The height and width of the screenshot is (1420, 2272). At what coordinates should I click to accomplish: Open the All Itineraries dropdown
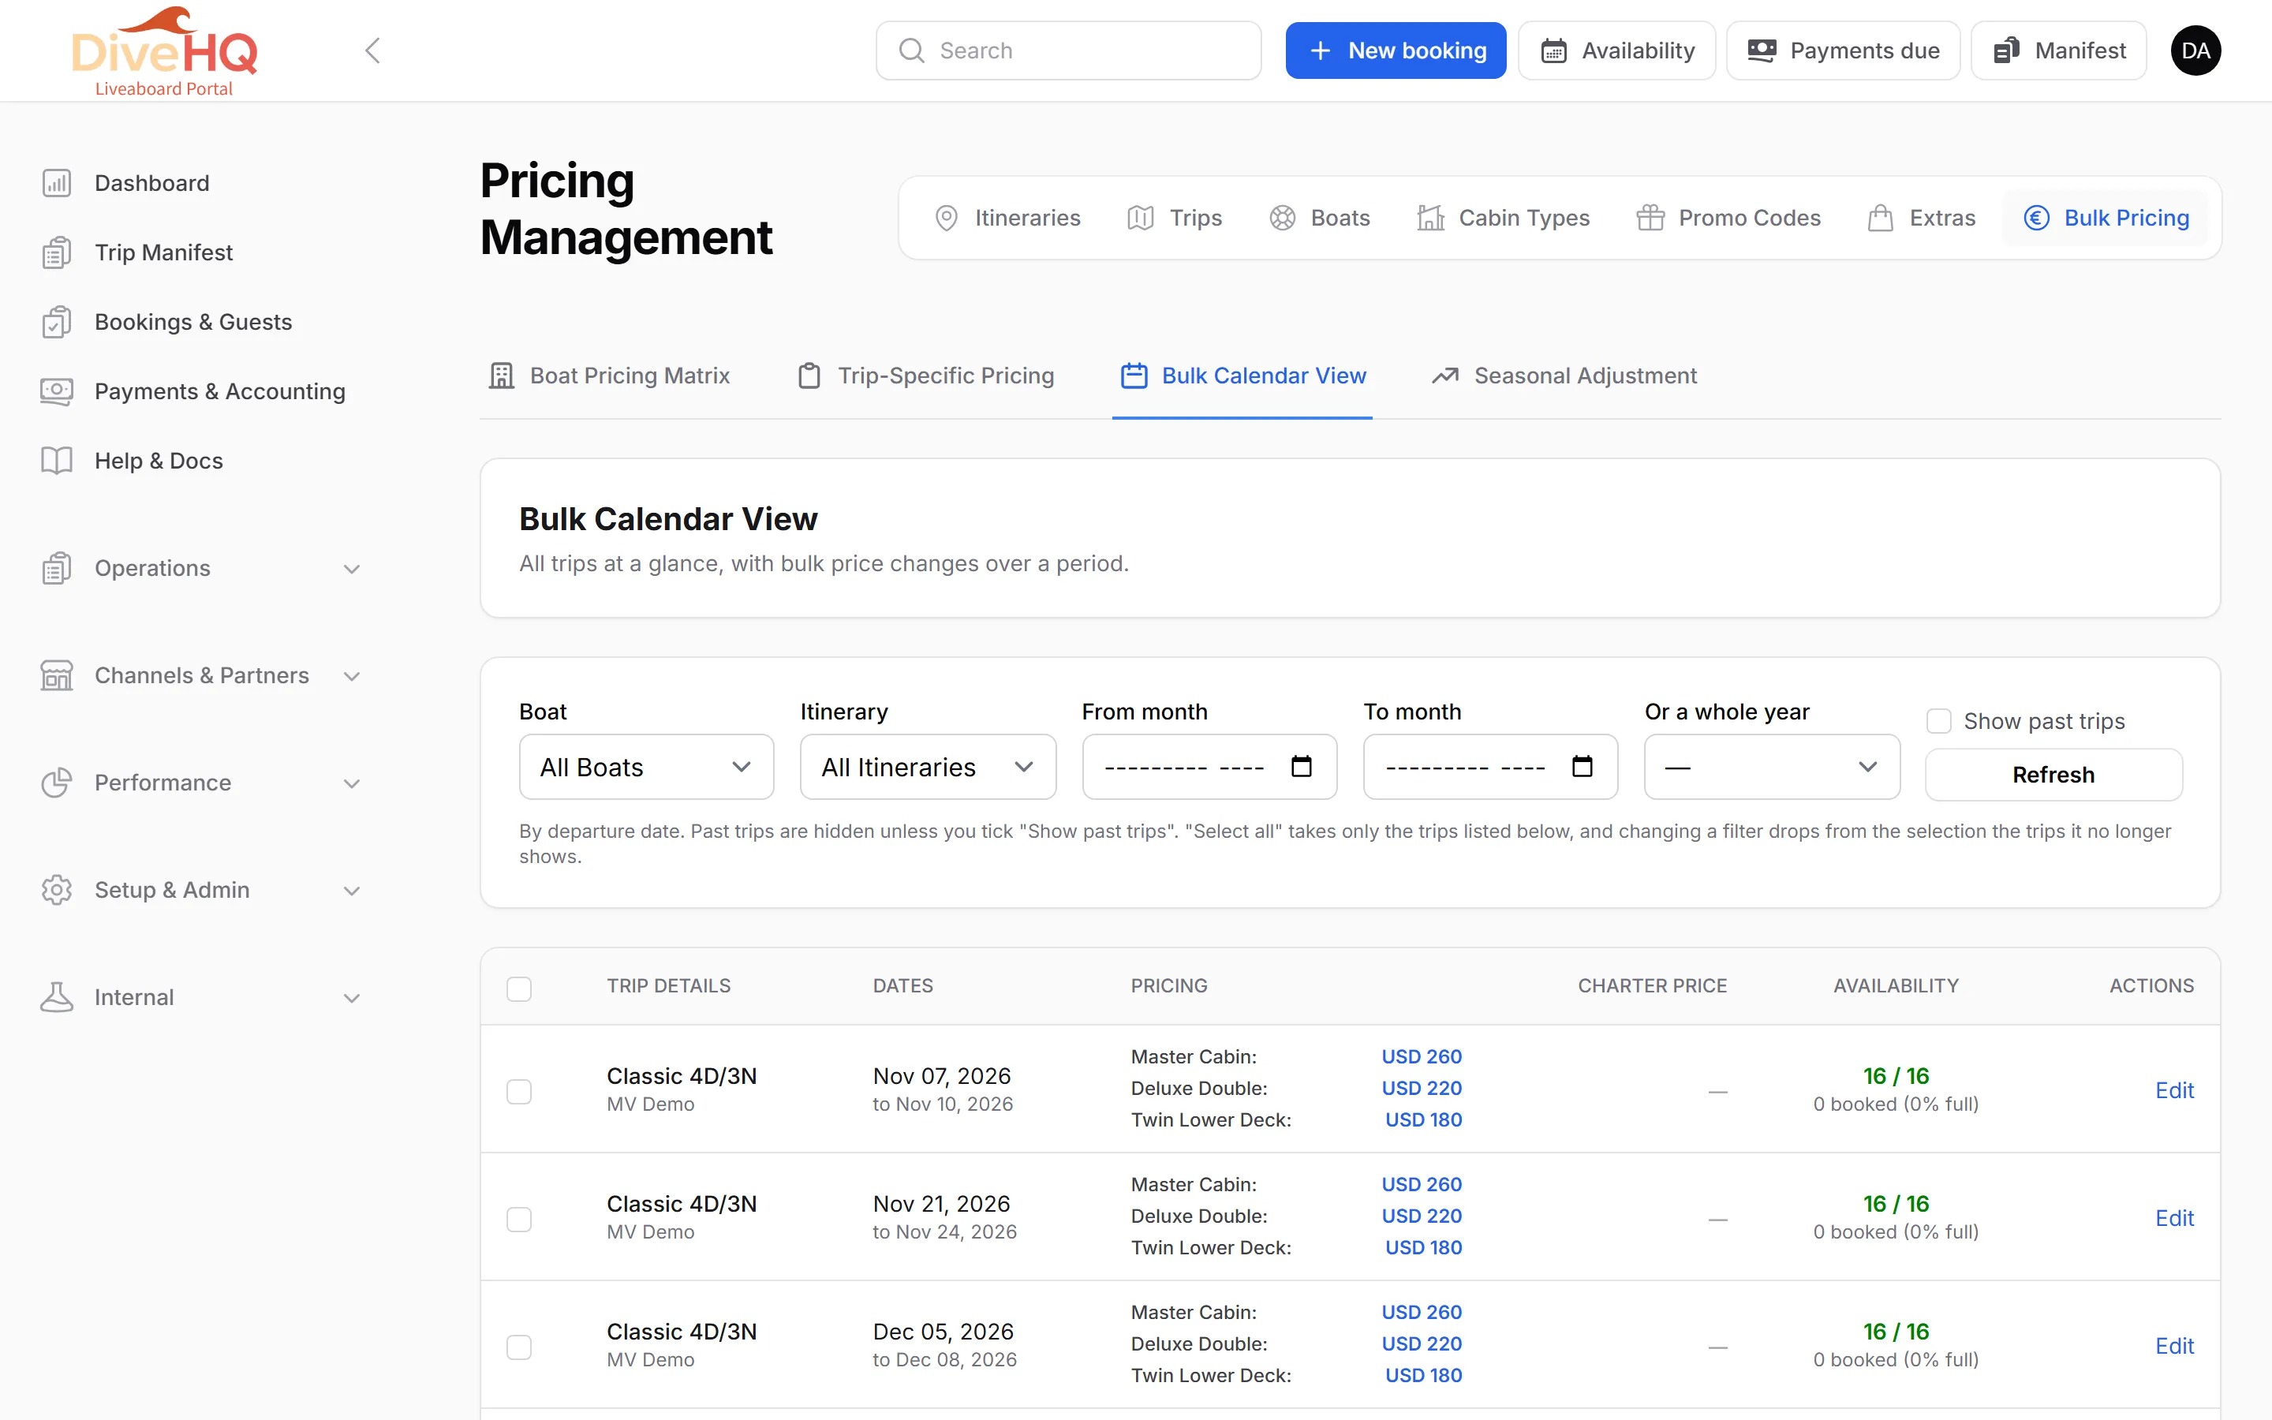tap(928, 768)
